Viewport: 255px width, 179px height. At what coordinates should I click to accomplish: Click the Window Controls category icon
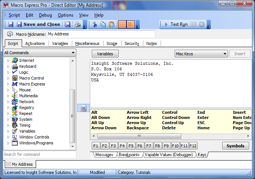pos(15,137)
